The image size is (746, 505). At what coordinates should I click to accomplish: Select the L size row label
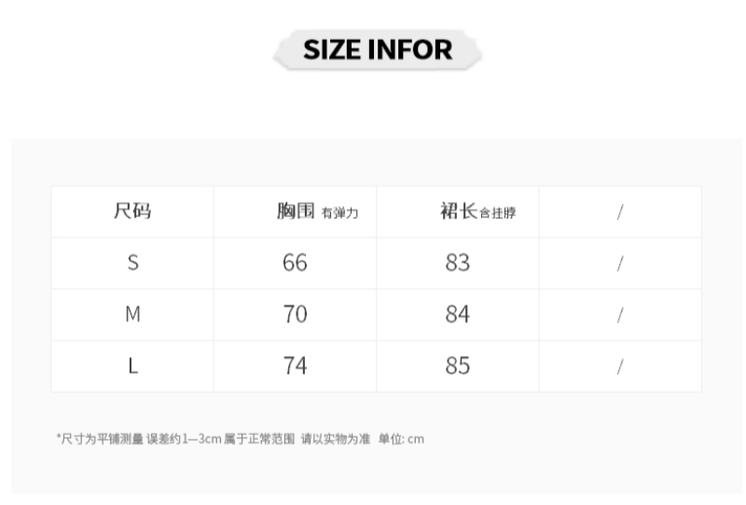132,366
